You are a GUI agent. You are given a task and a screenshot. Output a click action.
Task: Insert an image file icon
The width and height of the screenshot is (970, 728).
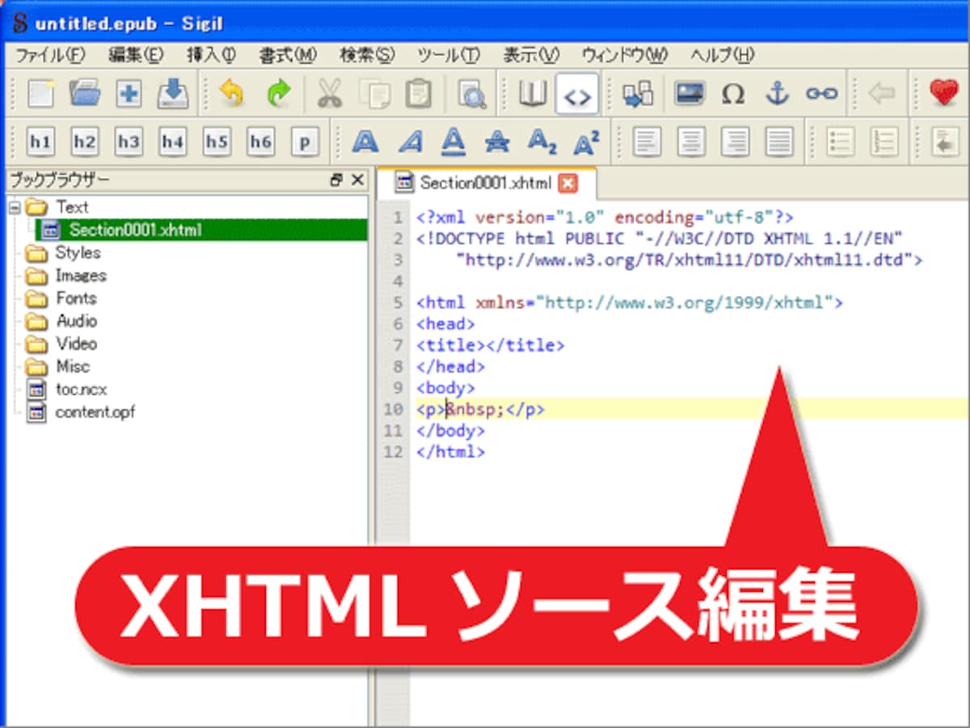(690, 94)
